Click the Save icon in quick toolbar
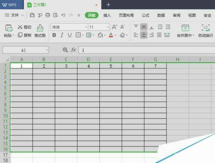This screenshot has height=163, width=215. point(32,15)
